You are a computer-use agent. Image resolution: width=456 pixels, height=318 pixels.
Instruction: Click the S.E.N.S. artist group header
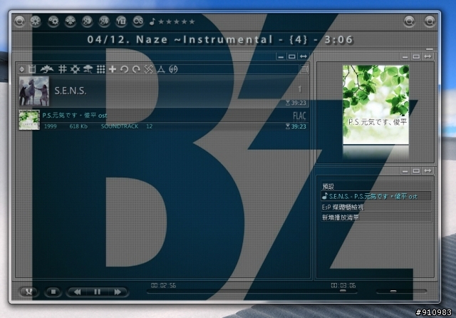click(x=163, y=91)
